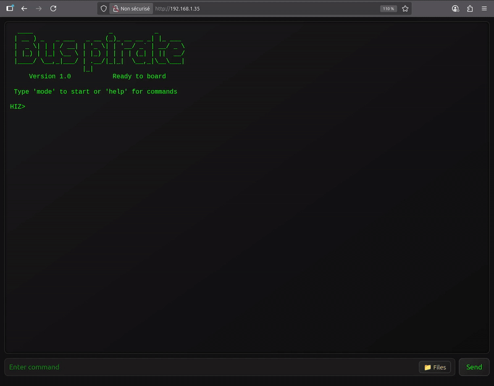Click the Bus Pirate ASCII logo
Screen dimensions: 494x386
coord(99,51)
